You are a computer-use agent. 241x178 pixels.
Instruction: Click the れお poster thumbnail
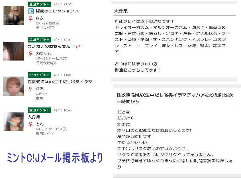click(13, 86)
